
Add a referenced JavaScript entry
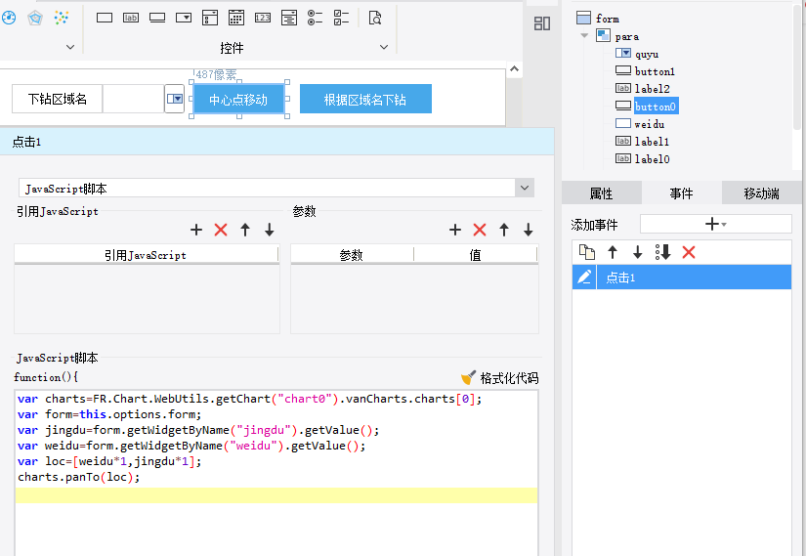point(196,230)
